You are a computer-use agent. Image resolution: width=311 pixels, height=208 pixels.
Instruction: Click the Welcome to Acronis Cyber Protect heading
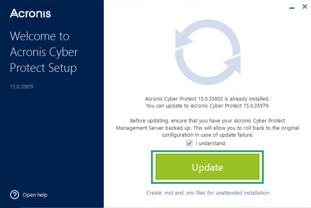pos(44,52)
